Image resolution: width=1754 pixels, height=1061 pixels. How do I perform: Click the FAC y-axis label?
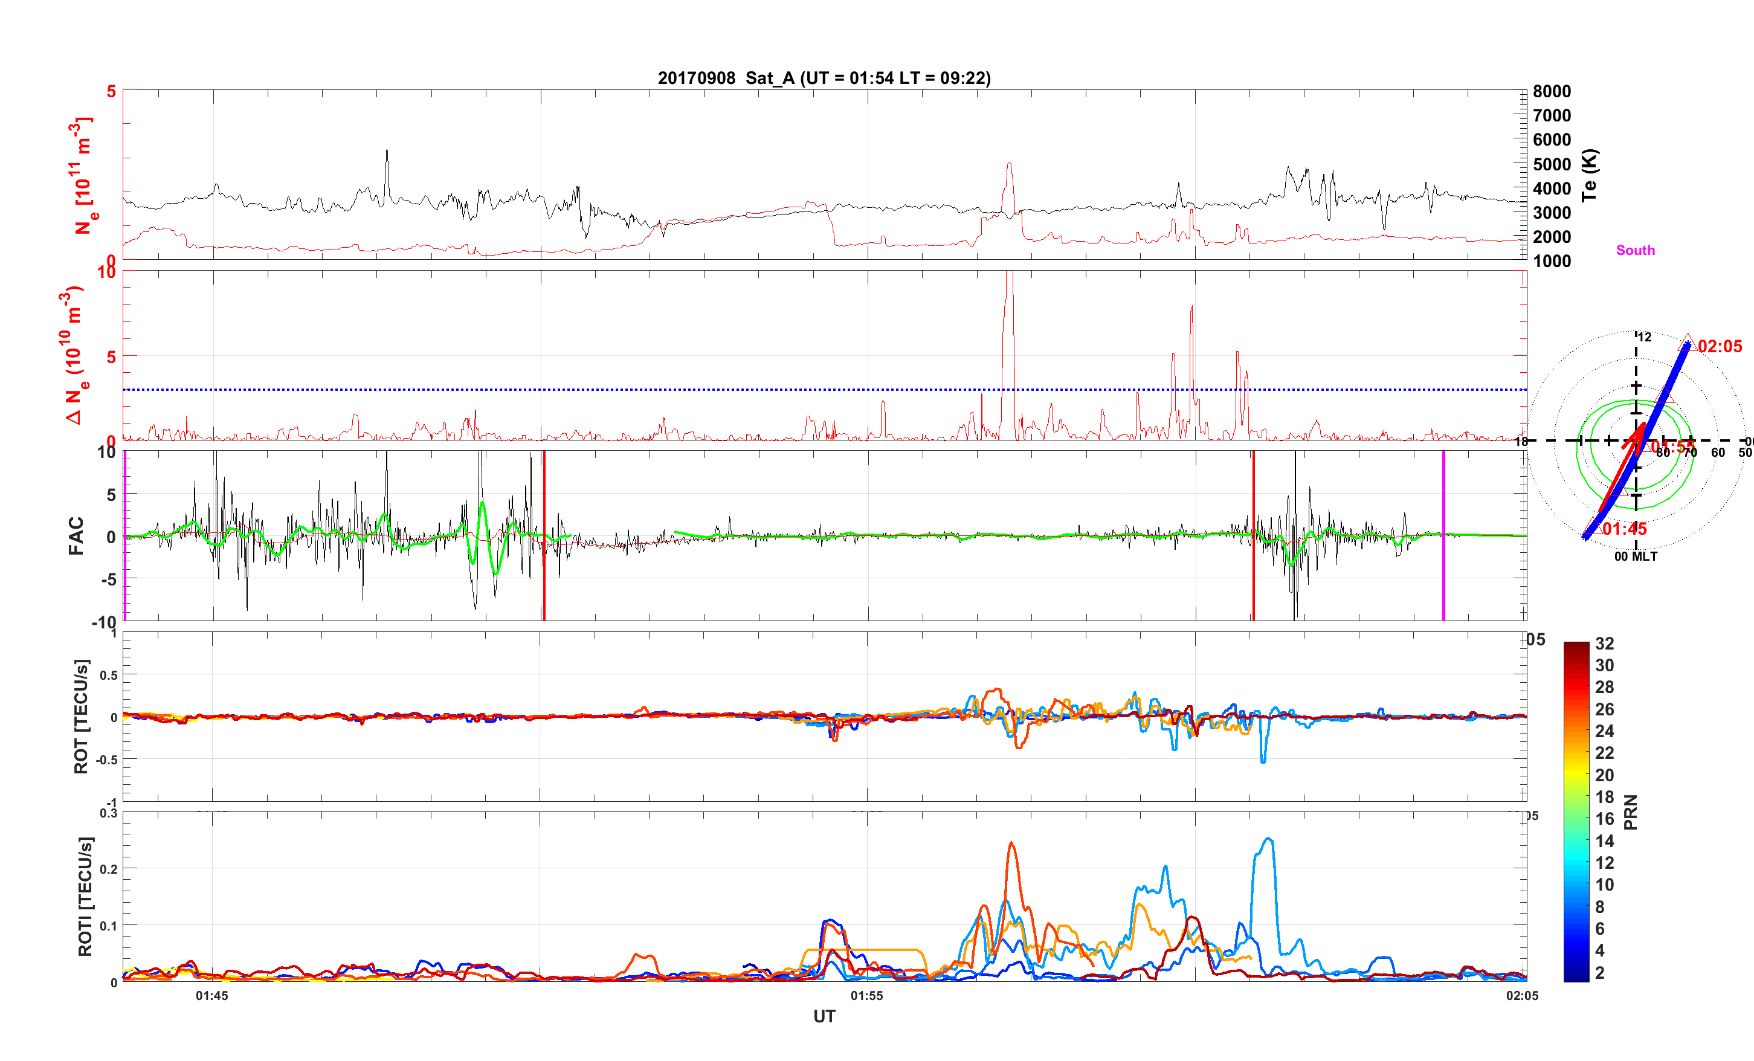pos(76,535)
